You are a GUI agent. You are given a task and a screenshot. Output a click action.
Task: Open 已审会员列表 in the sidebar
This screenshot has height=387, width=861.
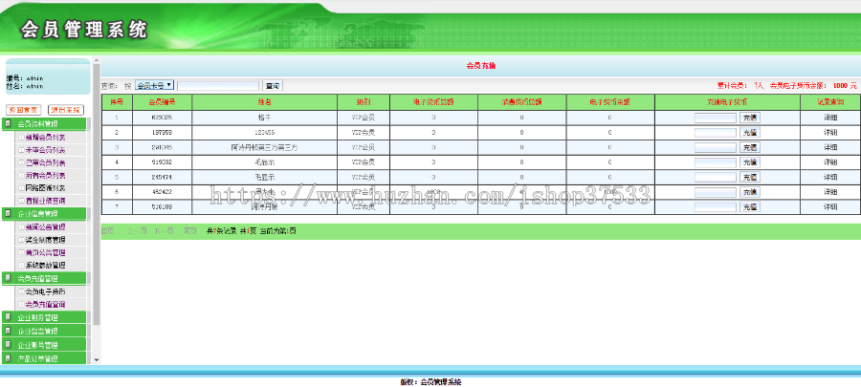coord(46,162)
